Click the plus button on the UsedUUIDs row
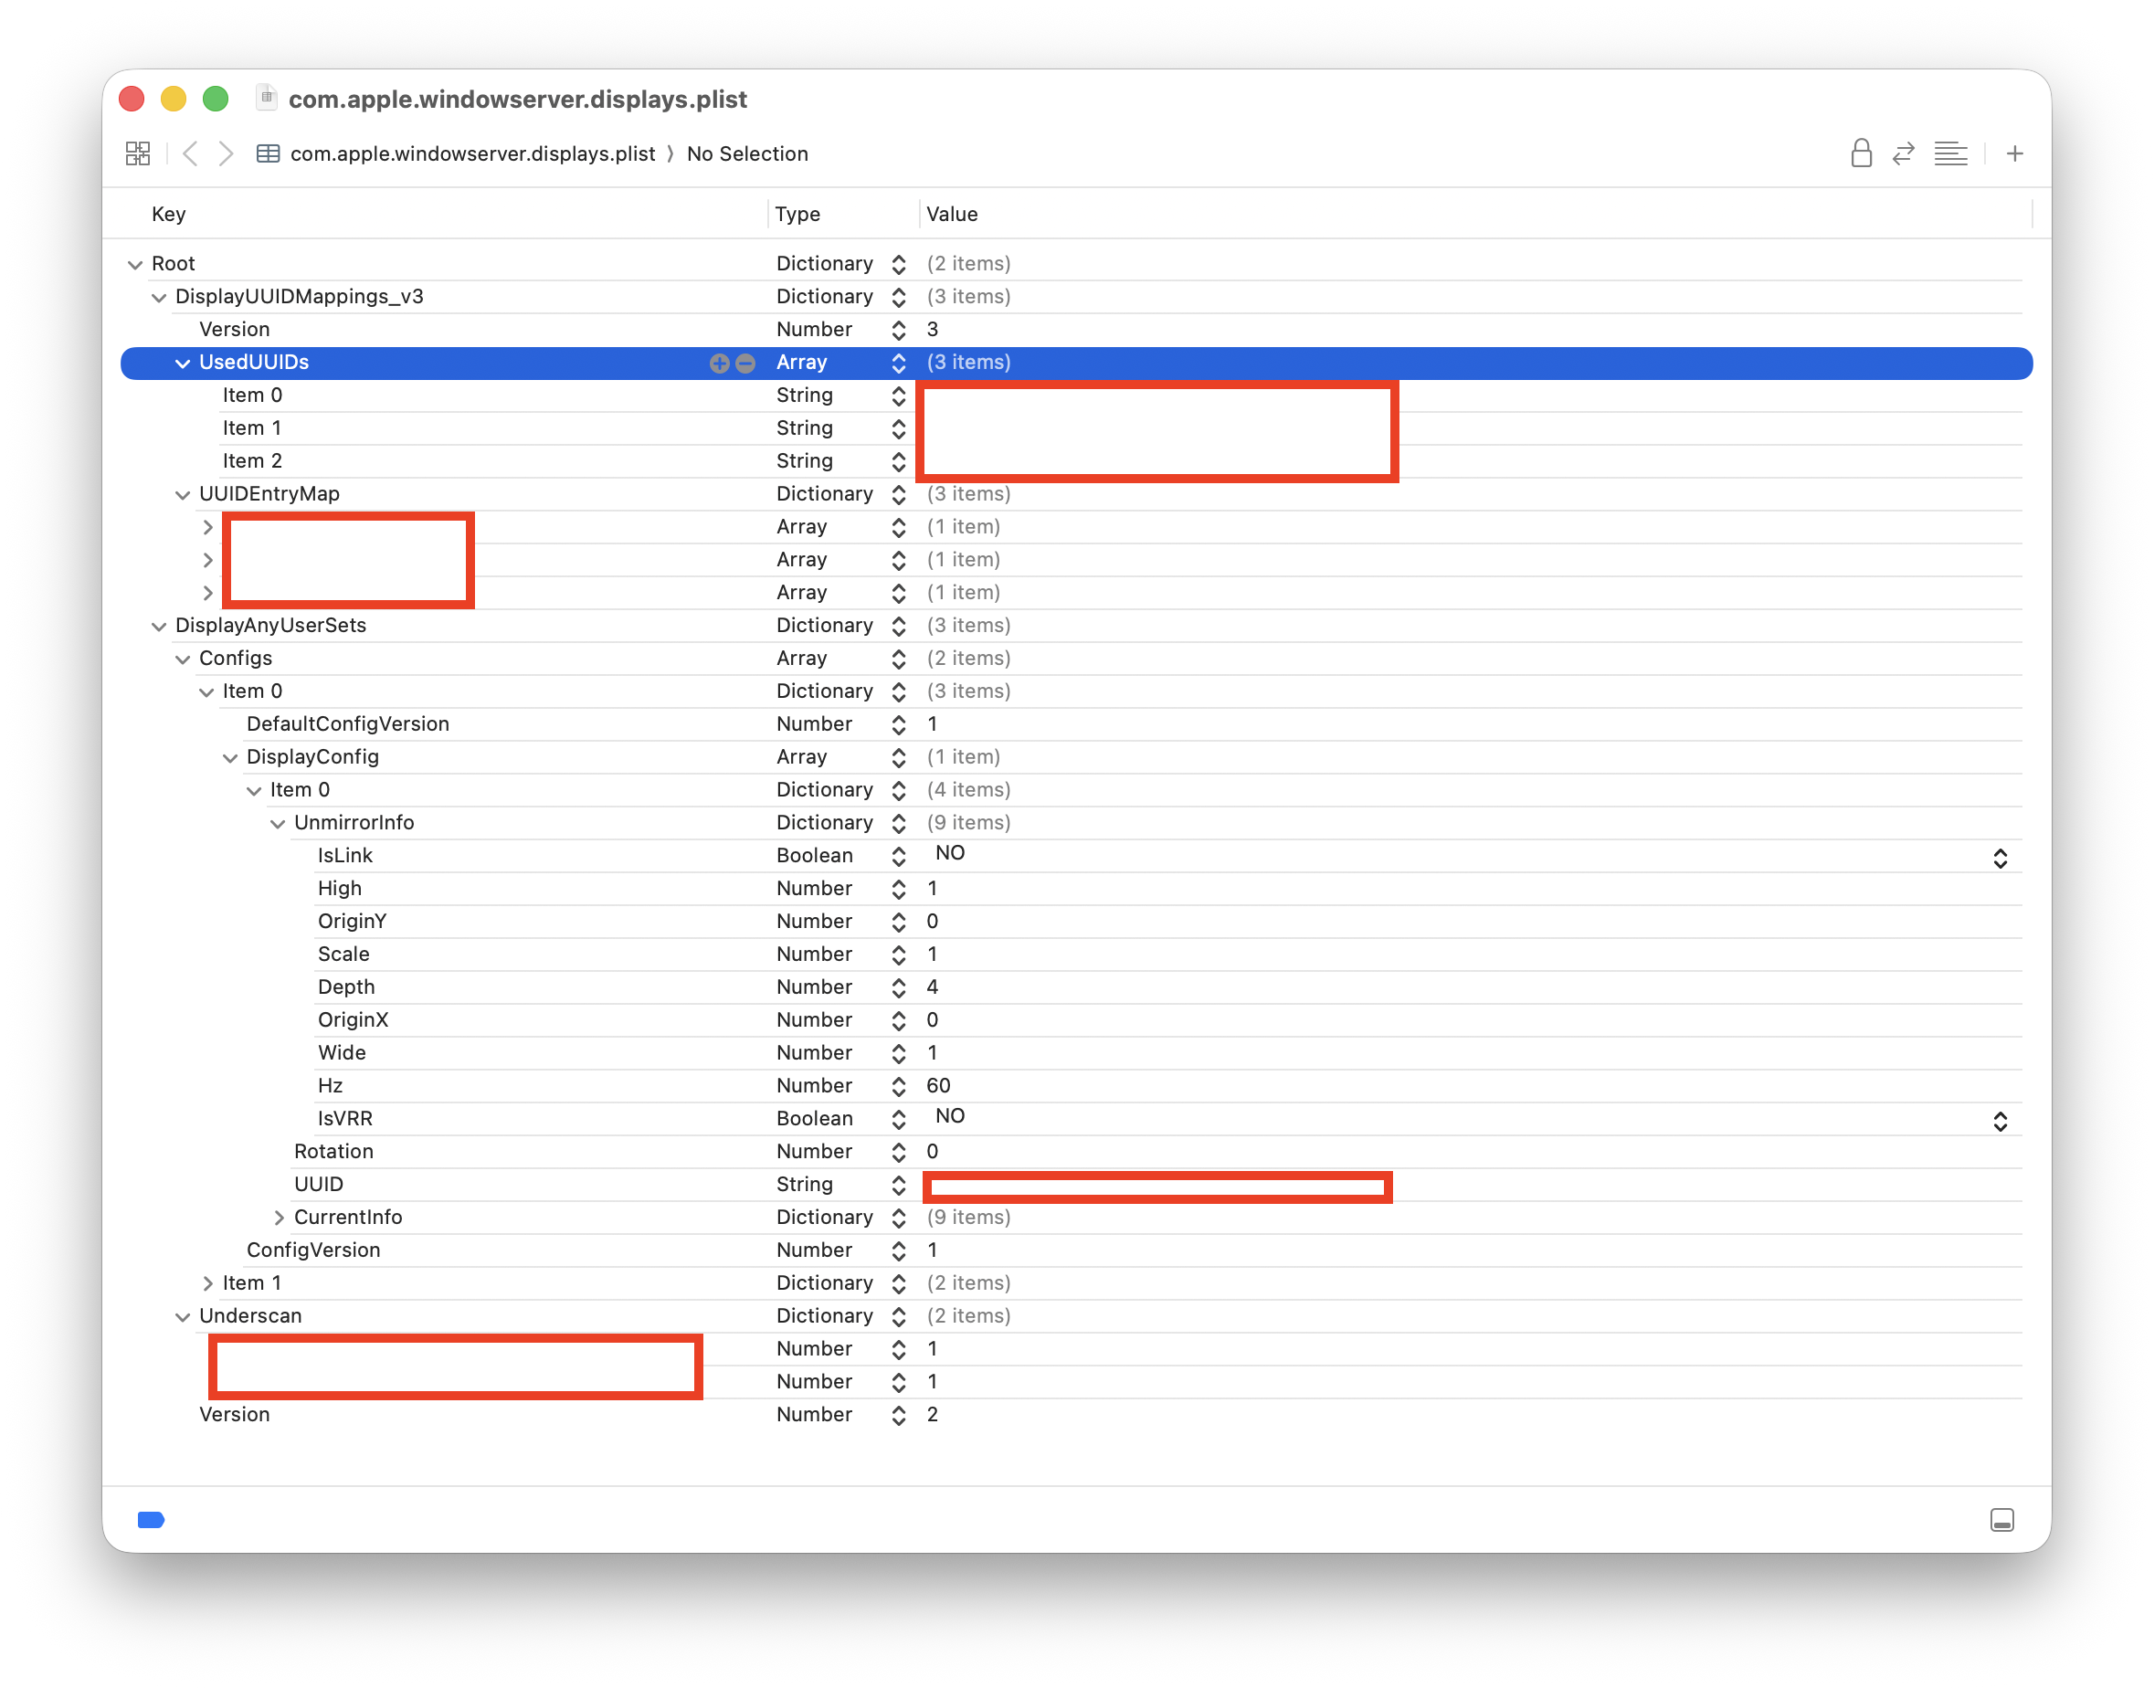The image size is (2154, 1688). point(719,363)
